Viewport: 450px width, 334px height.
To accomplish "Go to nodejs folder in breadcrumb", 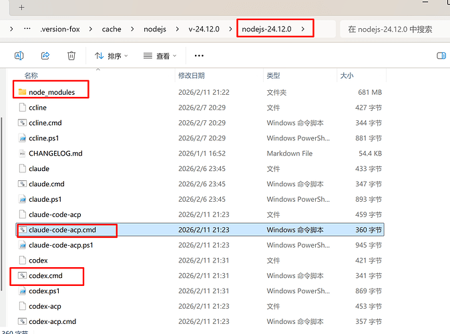I will (155, 29).
